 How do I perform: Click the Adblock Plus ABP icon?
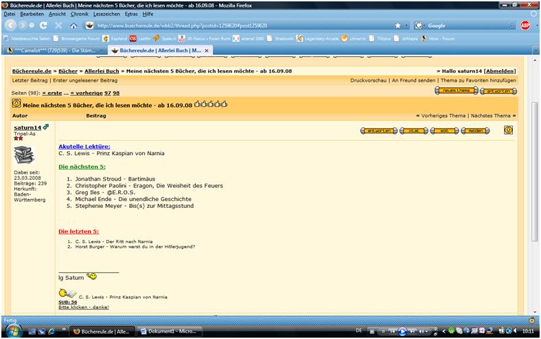tap(525, 25)
